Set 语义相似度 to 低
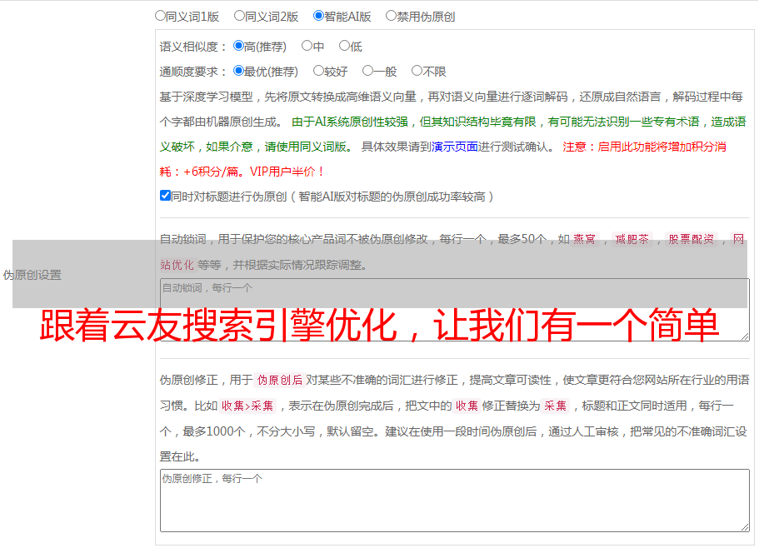The image size is (759, 548). 343,47
